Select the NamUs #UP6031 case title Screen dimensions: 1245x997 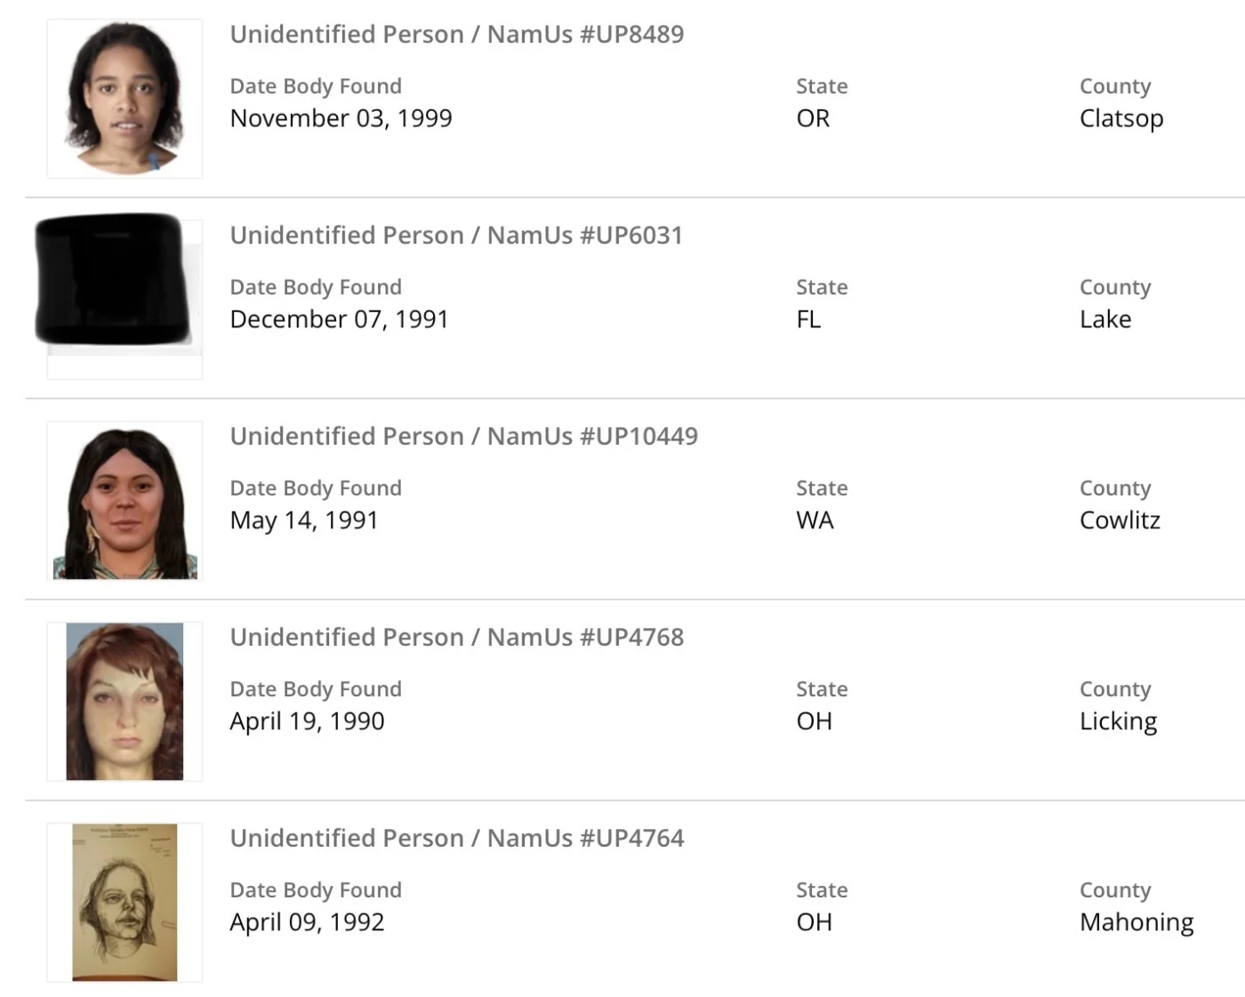pos(456,236)
